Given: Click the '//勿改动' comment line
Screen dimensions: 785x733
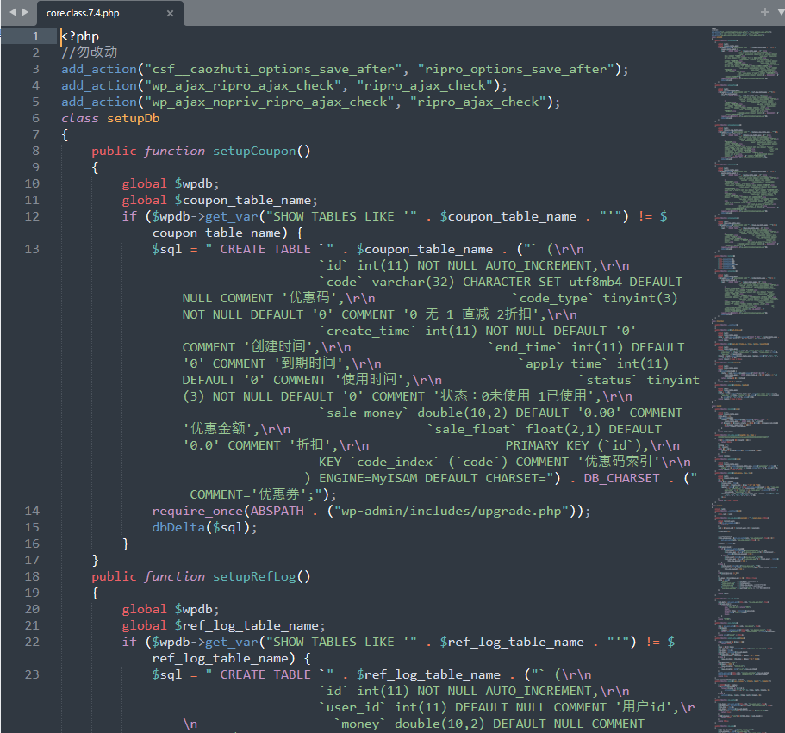Looking at the screenshot, I should [89, 52].
